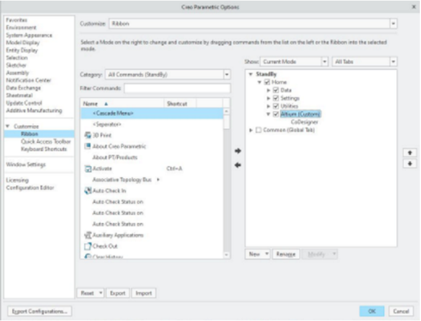Select the <Cascade Menu> list row
This screenshot has width=421, height=321.
tap(152, 113)
